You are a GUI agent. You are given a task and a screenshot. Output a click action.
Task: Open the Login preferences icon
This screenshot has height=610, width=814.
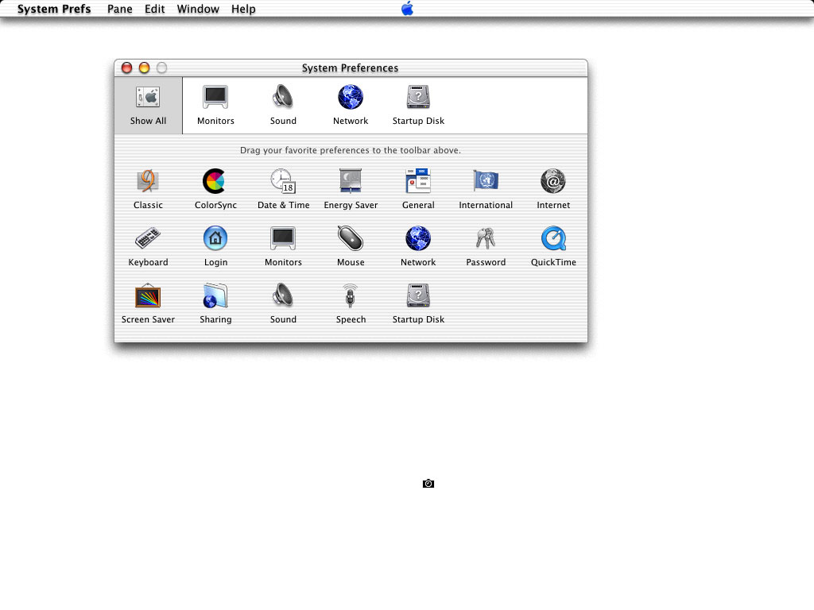tap(215, 238)
